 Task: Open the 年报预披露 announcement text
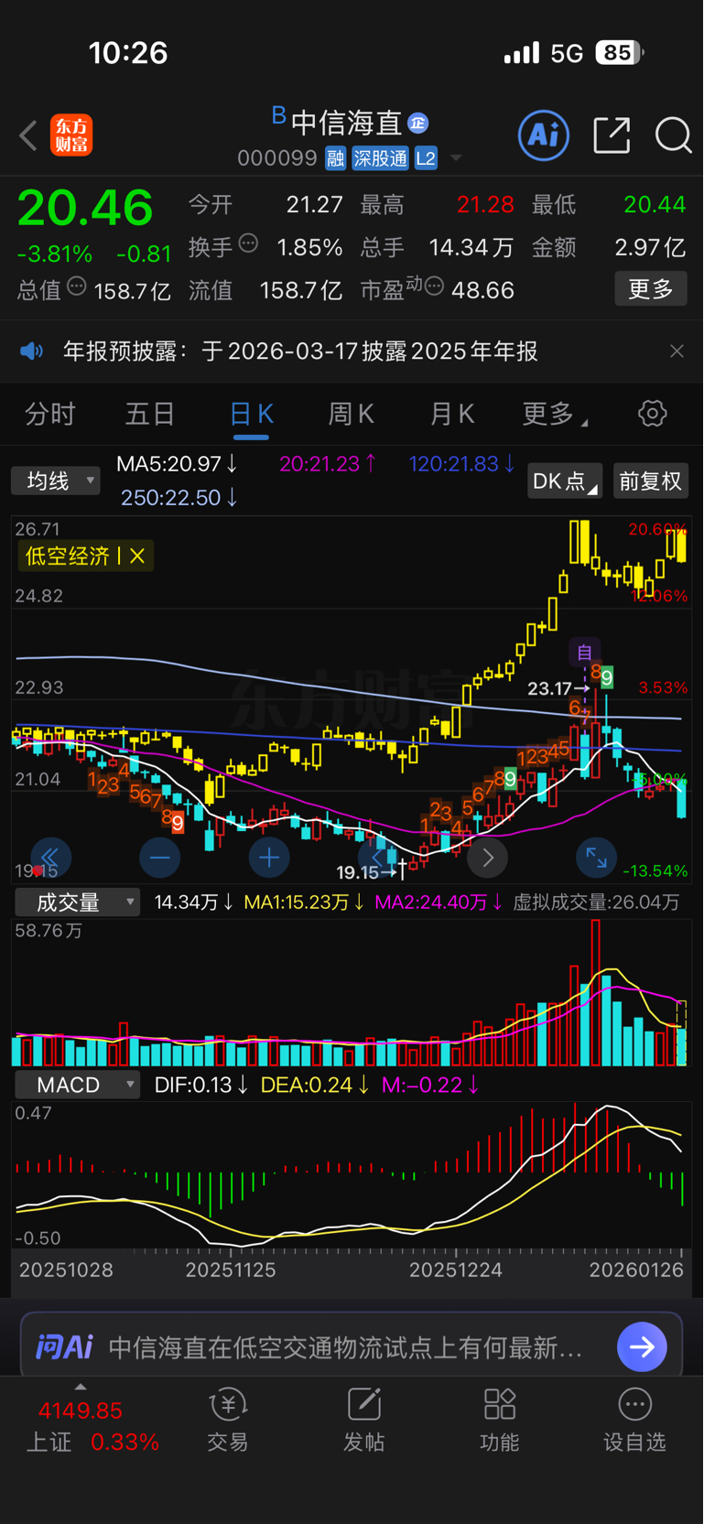coord(300,351)
